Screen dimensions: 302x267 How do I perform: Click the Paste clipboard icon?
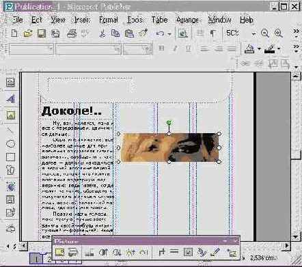129,33
